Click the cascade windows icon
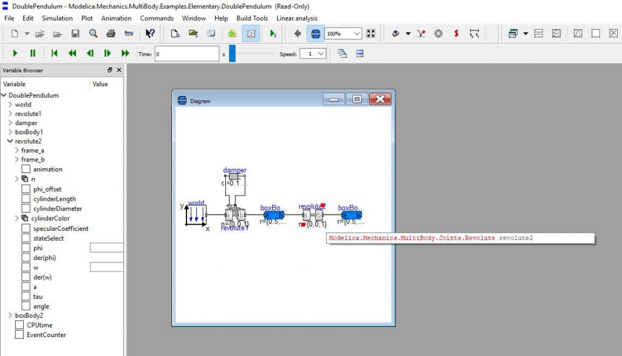Image resolution: width=622 pixels, height=356 pixels. pos(343,53)
